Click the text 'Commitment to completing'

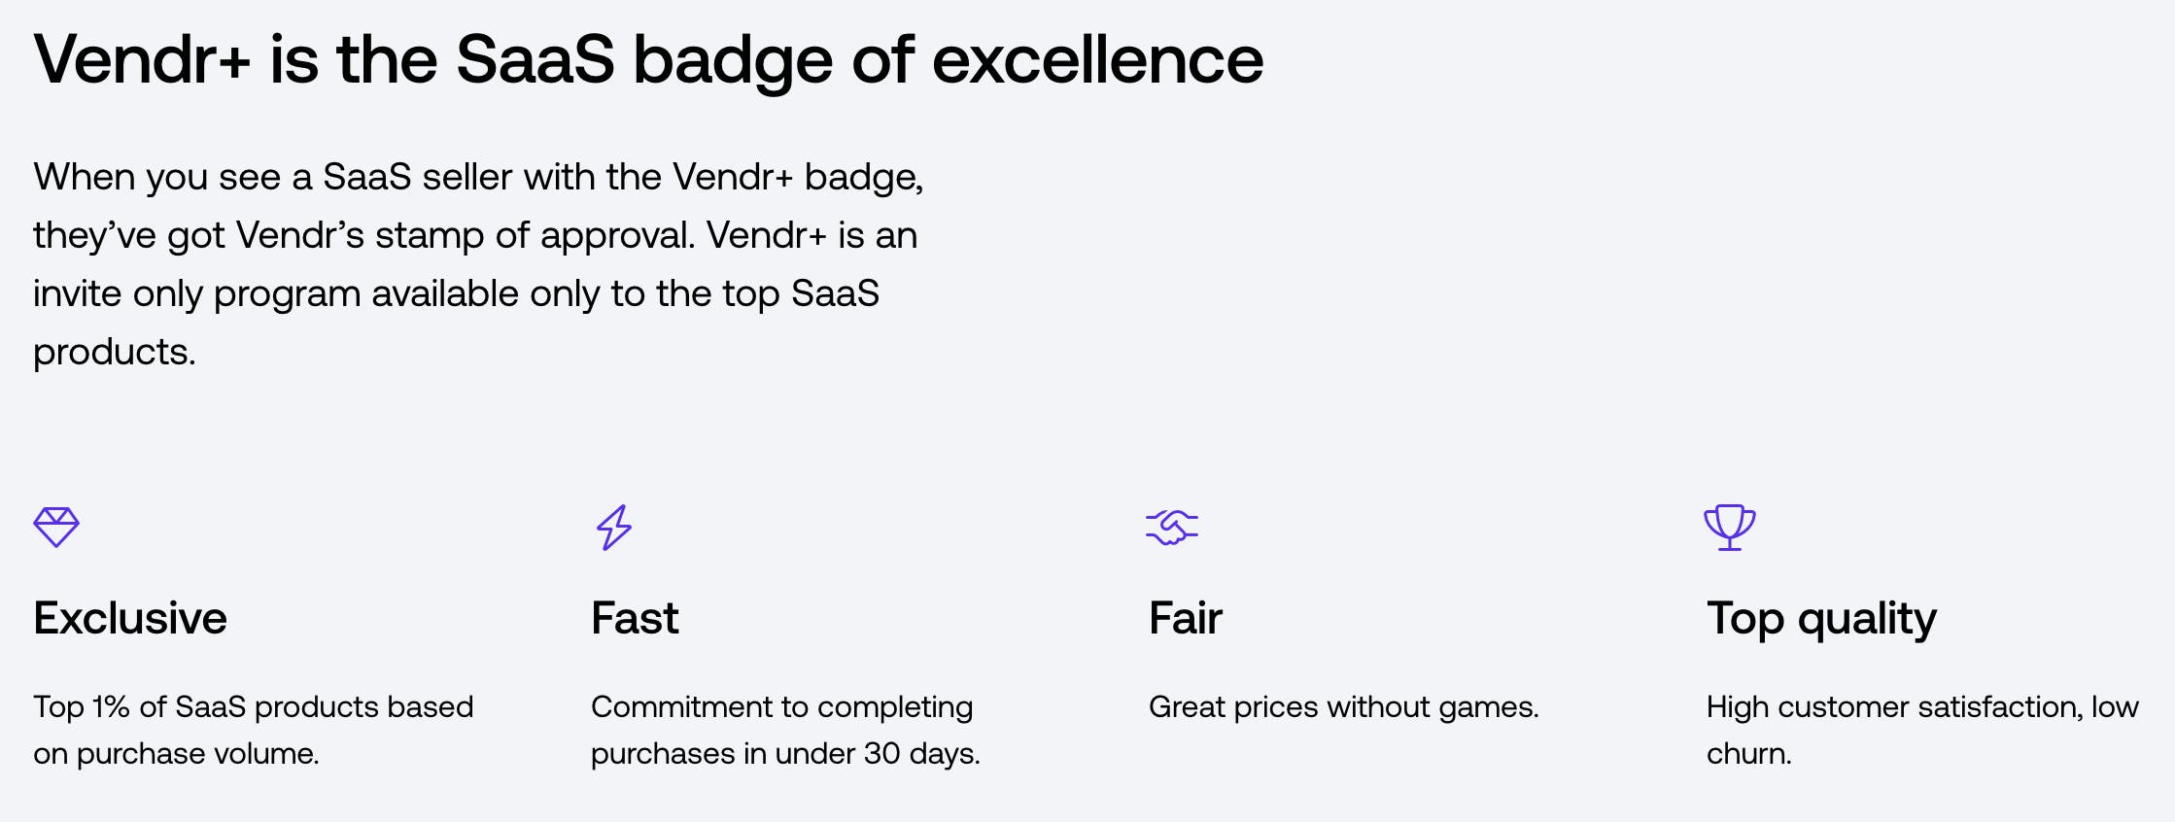pyautogui.click(x=781, y=706)
